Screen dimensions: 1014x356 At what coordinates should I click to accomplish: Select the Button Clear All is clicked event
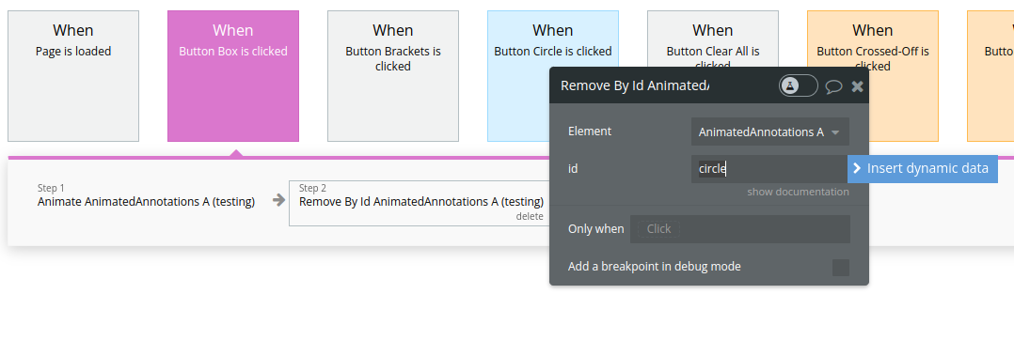pos(713,39)
